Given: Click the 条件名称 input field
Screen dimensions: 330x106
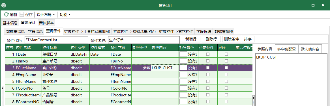Looking at the screenshot, I should pyautogui.click(x=144, y=40).
